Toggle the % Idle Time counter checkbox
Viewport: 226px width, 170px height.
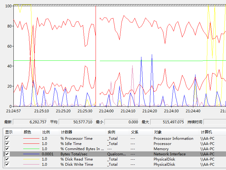click(7, 144)
